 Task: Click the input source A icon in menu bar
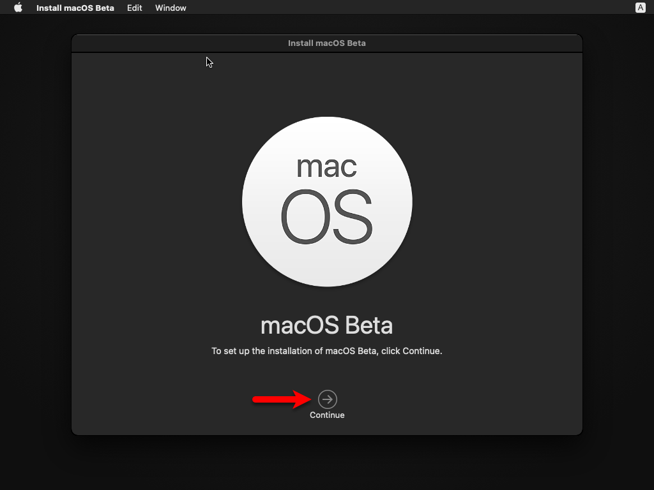pyautogui.click(x=640, y=8)
